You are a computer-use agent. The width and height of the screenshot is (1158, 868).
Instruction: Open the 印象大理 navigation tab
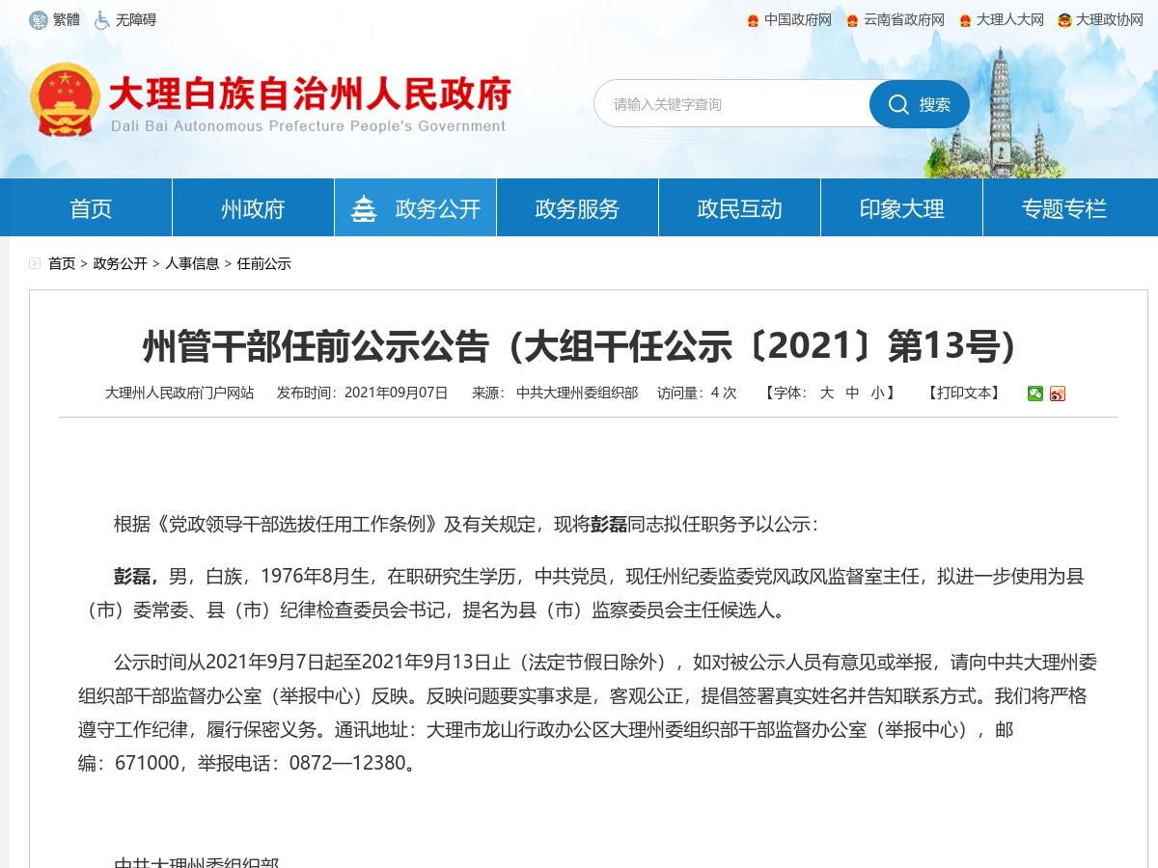(x=901, y=208)
